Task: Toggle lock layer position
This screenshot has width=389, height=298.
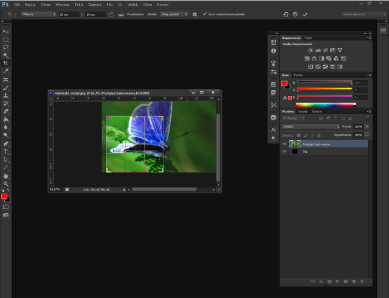Action: point(312,135)
